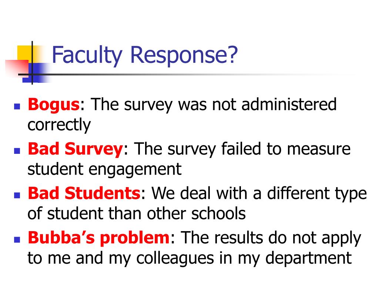Click the blue bullet beside 'Bogus'
The width and height of the screenshot is (379, 284).
click(17, 106)
